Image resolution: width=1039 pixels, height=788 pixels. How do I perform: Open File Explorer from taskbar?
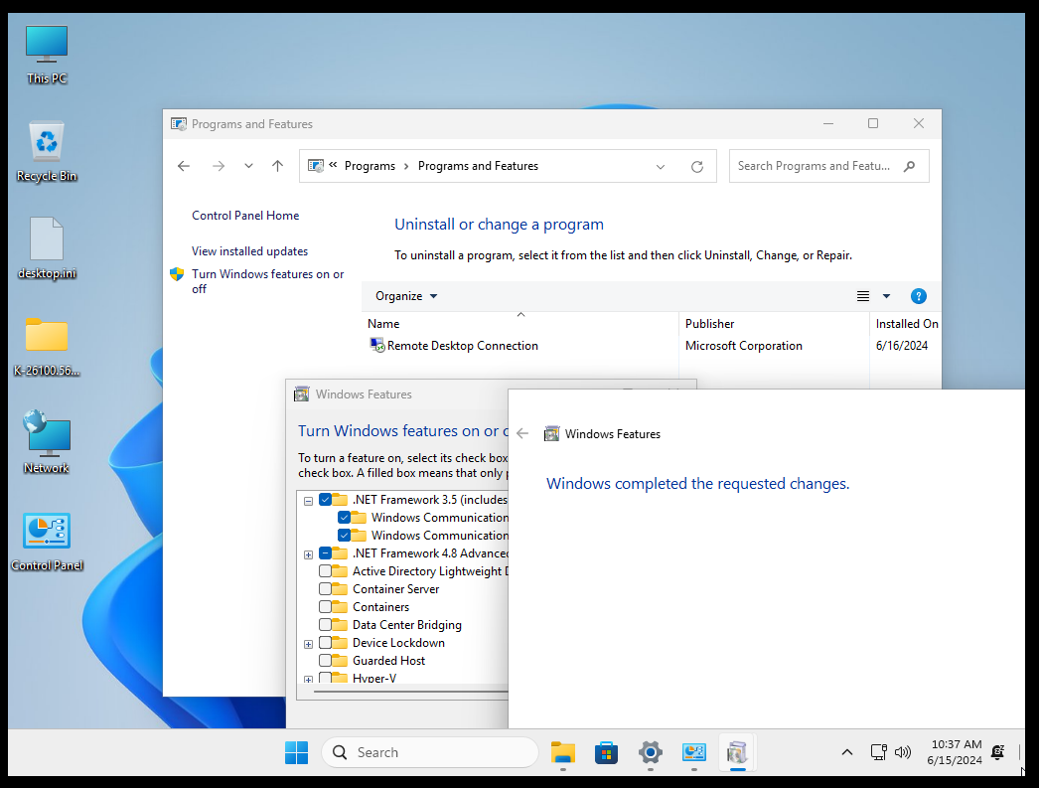pyautogui.click(x=562, y=752)
